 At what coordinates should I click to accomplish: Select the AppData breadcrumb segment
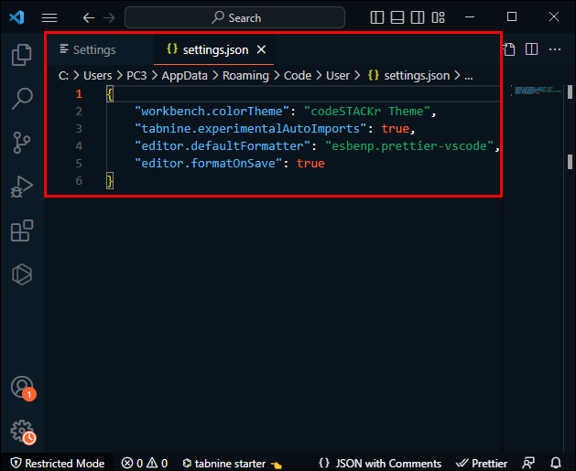(184, 76)
